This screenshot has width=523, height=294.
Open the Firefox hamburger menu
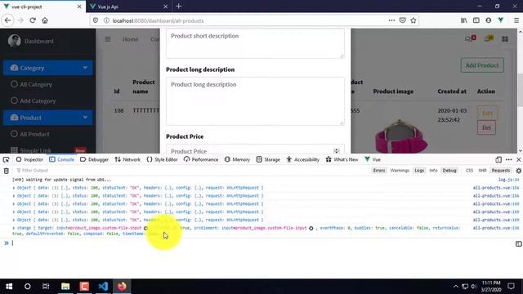(x=516, y=20)
